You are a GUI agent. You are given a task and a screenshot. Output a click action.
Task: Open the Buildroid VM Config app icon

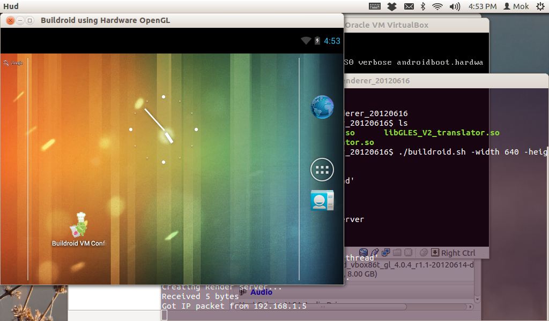(79, 230)
